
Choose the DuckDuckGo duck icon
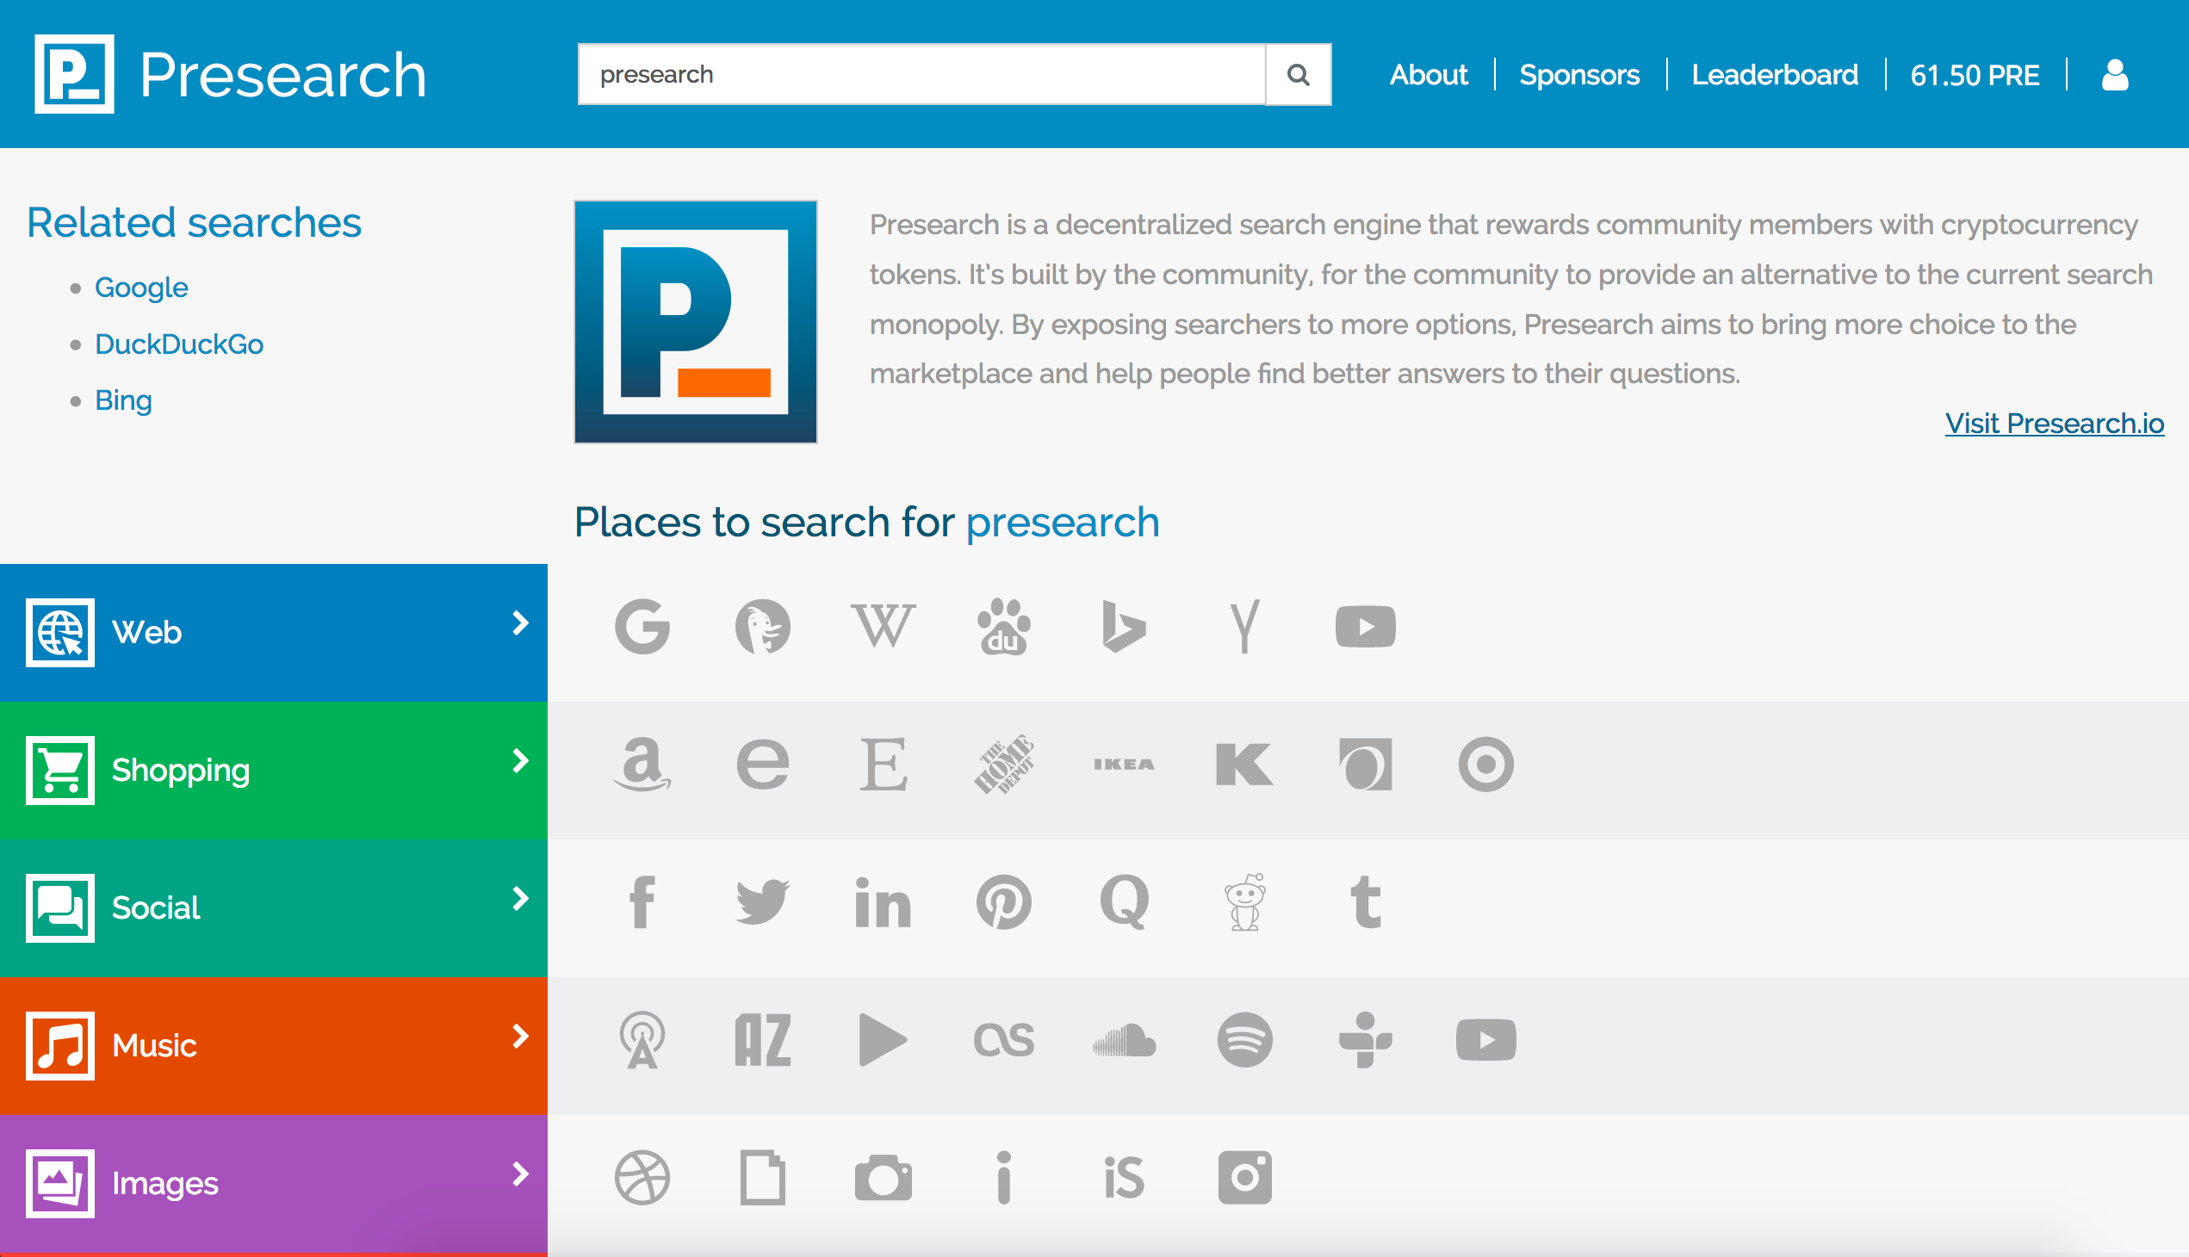click(762, 627)
